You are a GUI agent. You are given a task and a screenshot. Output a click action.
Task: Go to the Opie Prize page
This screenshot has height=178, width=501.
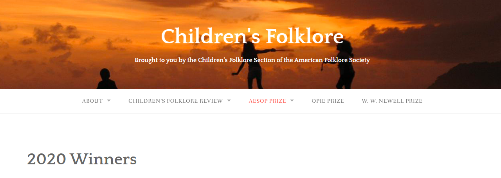328,101
